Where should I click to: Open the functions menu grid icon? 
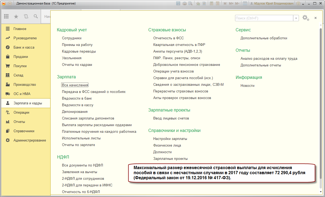pyautogui.click(x=6, y=16)
